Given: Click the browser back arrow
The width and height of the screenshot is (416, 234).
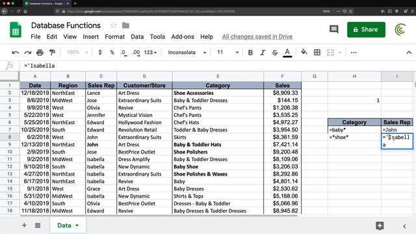Looking at the screenshot, I should [x=5, y=11].
